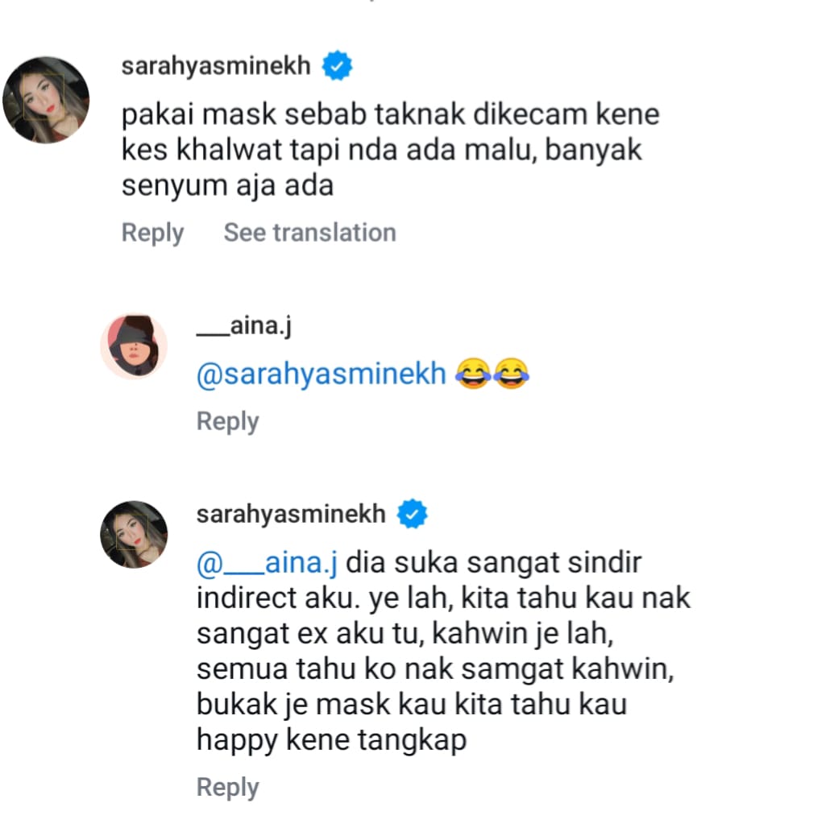Reply to the 'dia suka sangat sindir' comment
The height and width of the screenshot is (832, 834).
click(x=228, y=787)
